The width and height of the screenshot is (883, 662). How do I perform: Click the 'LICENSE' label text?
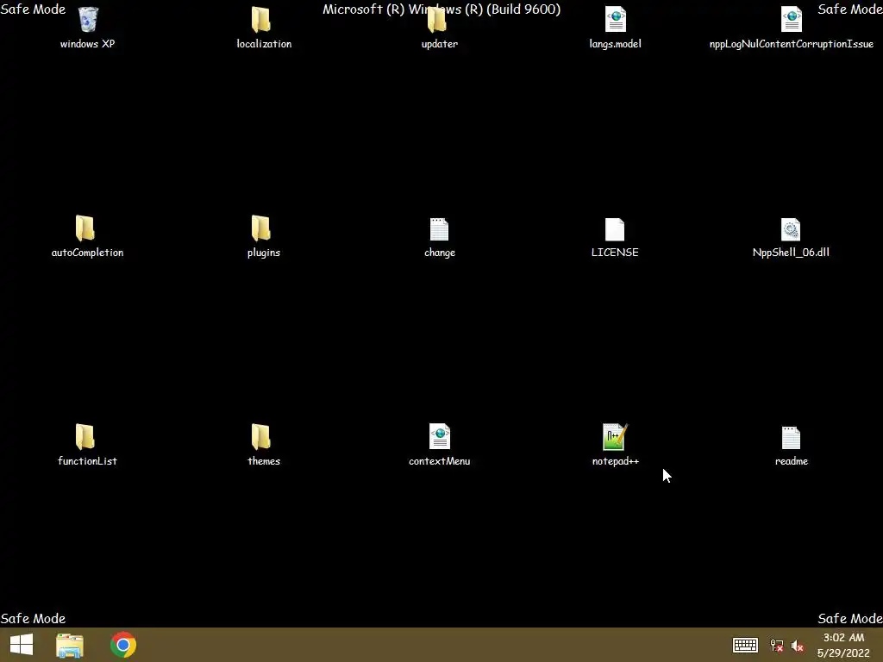click(615, 253)
